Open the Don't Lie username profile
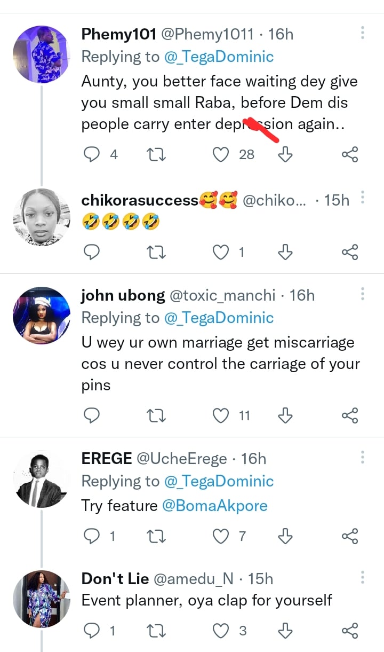 point(115,578)
